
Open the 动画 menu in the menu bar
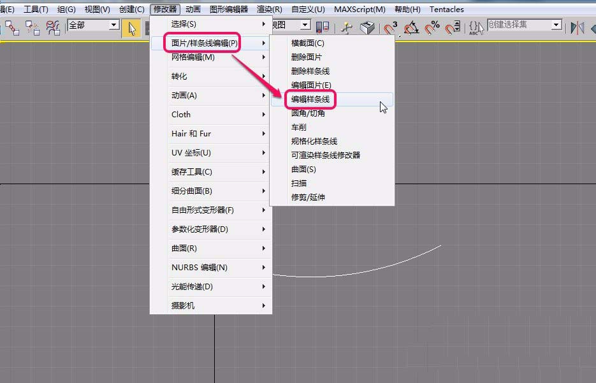coord(193,9)
